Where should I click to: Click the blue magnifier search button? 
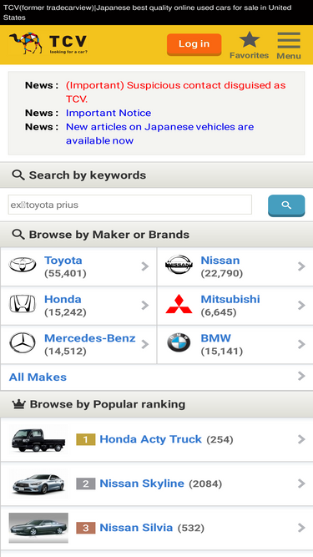pyautogui.click(x=286, y=205)
